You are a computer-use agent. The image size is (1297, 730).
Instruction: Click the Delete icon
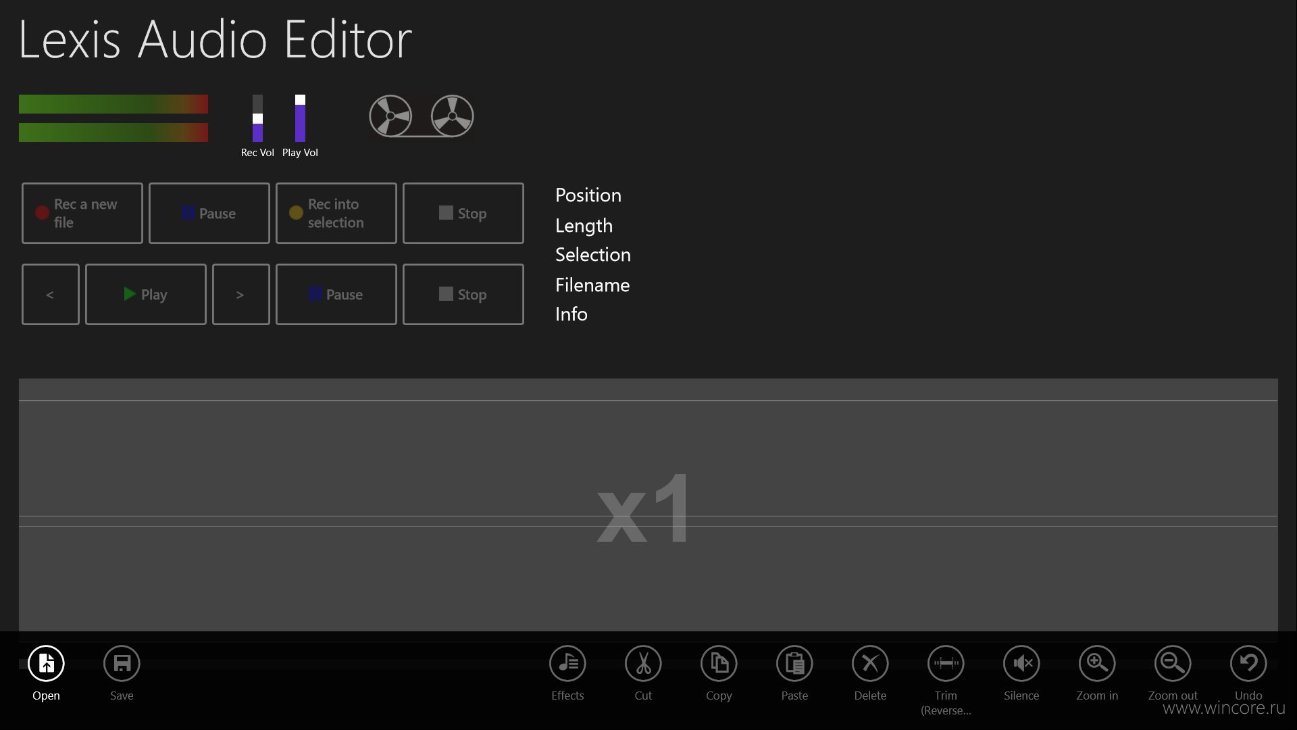coord(870,664)
